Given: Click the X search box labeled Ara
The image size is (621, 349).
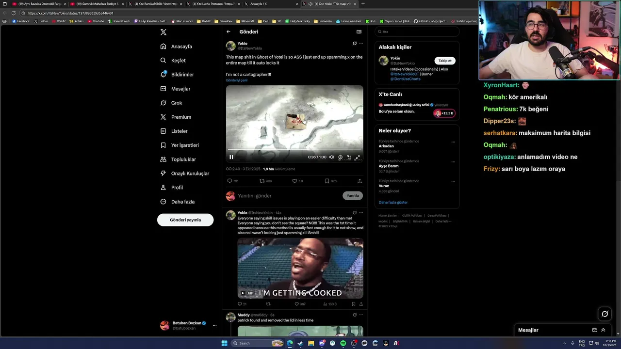Looking at the screenshot, I should pyautogui.click(x=417, y=32).
